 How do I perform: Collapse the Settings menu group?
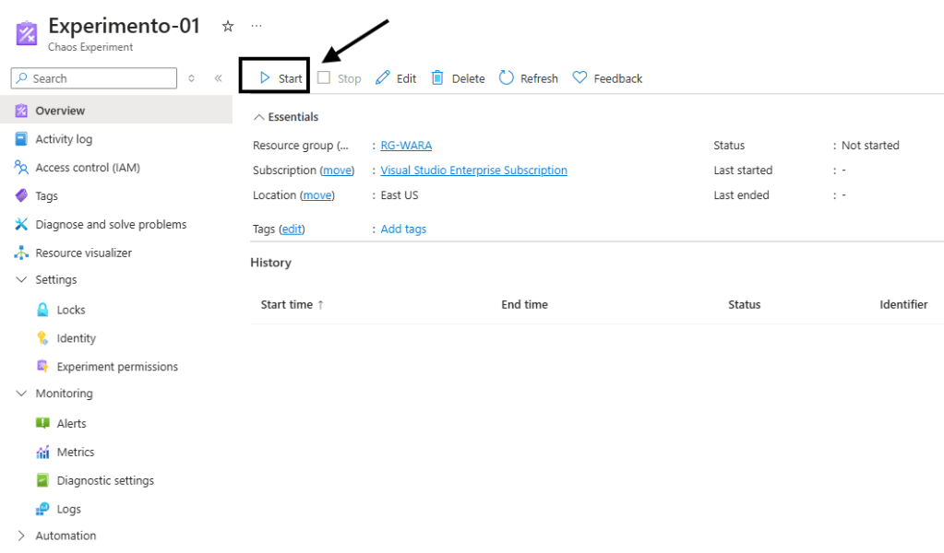tap(22, 279)
